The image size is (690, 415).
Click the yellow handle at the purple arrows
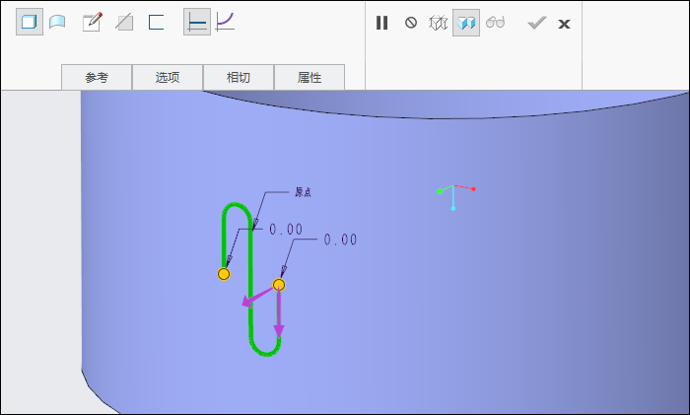tap(279, 285)
